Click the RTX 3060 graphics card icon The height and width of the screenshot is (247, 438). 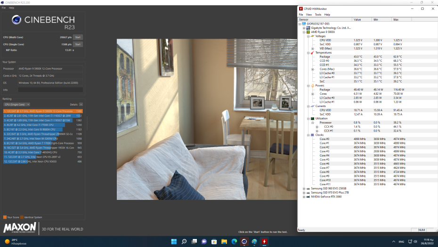(308, 197)
